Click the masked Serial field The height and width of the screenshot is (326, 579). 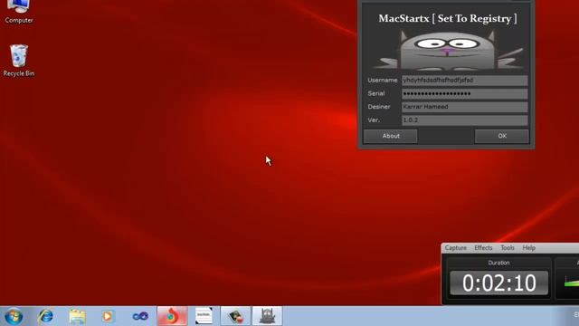[x=464, y=93]
